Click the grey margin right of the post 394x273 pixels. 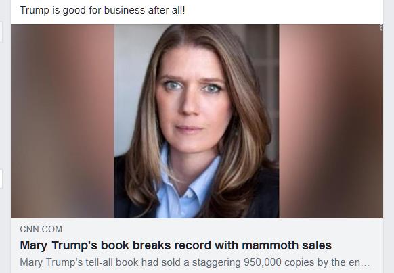click(389, 136)
